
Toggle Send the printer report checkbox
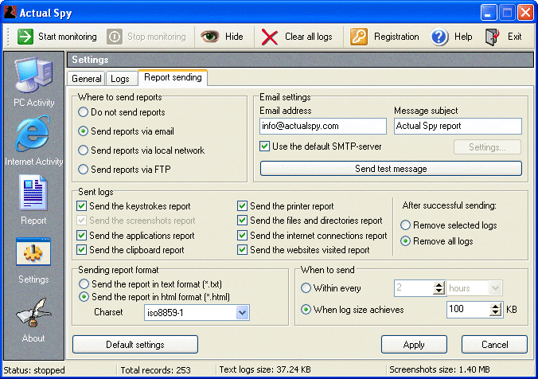(x=242, y=206)
